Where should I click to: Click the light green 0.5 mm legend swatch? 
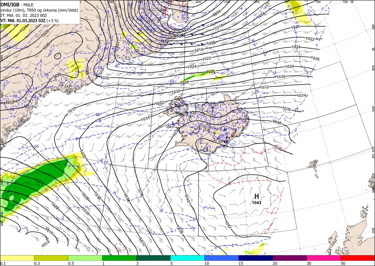pos(85,258)
